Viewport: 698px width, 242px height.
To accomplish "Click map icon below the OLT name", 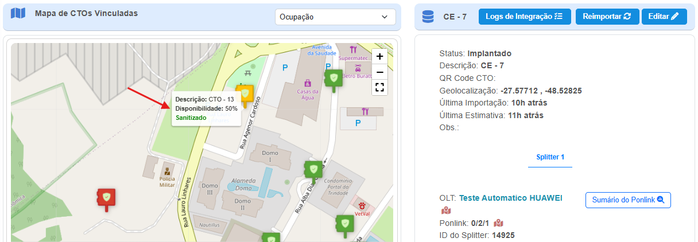I will pos(446,211).
